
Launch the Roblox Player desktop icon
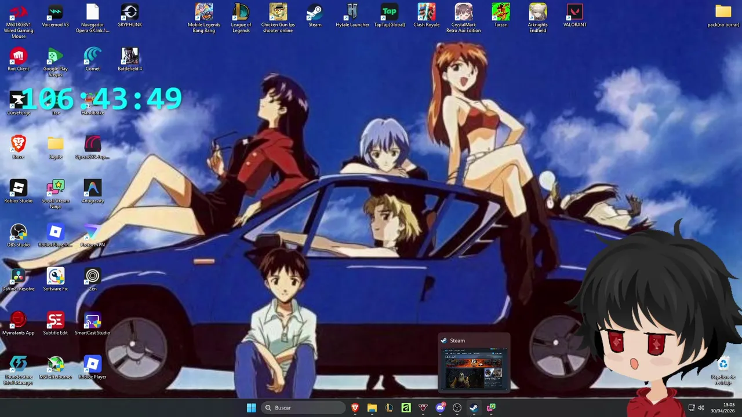pos(93,368)
